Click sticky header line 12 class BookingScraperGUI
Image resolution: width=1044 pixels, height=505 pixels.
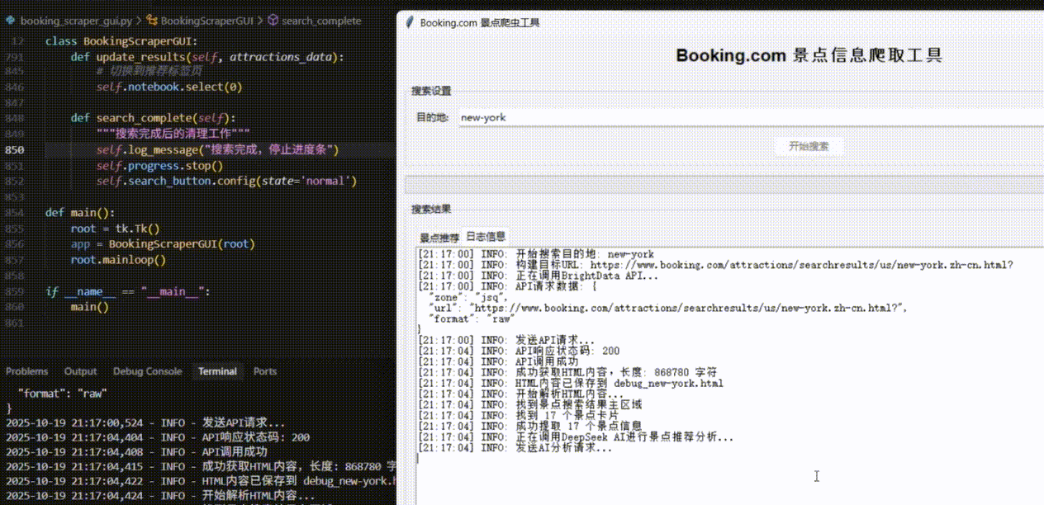pos(121,41)
